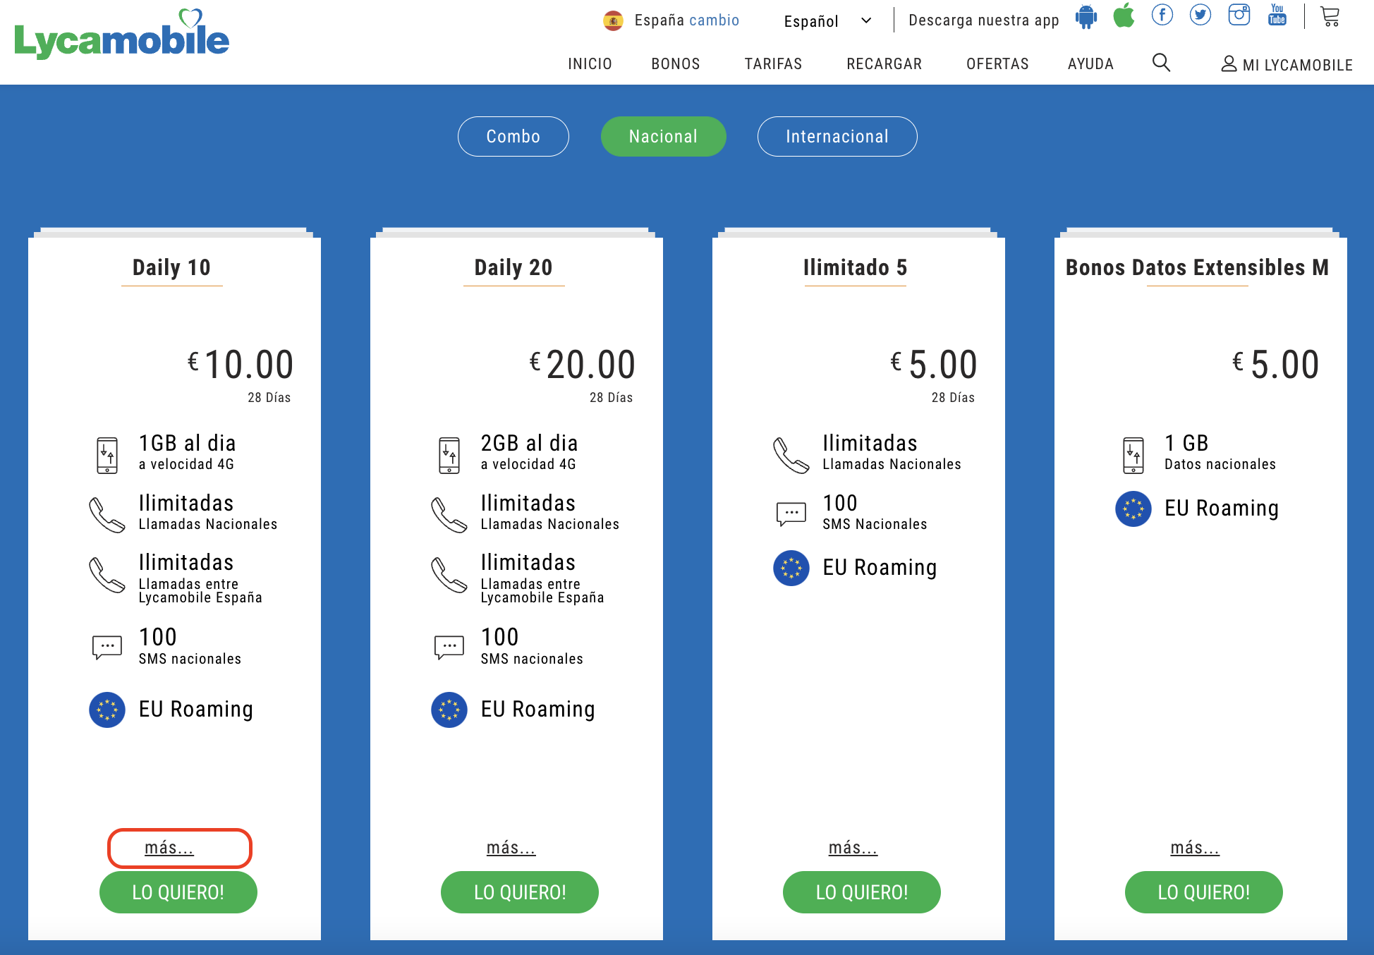Click LO QUIERO! for Bonos Datos Extensibles M

[1204, 892]
